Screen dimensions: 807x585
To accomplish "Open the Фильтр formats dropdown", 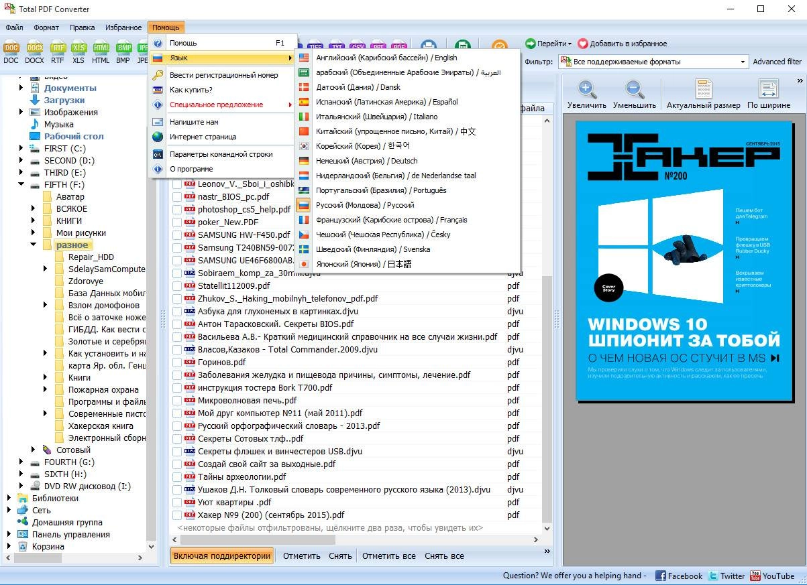I will (x=743, y=62).
